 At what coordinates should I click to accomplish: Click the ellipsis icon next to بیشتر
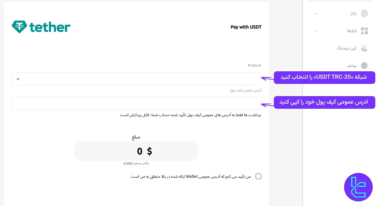pos(364,66)
